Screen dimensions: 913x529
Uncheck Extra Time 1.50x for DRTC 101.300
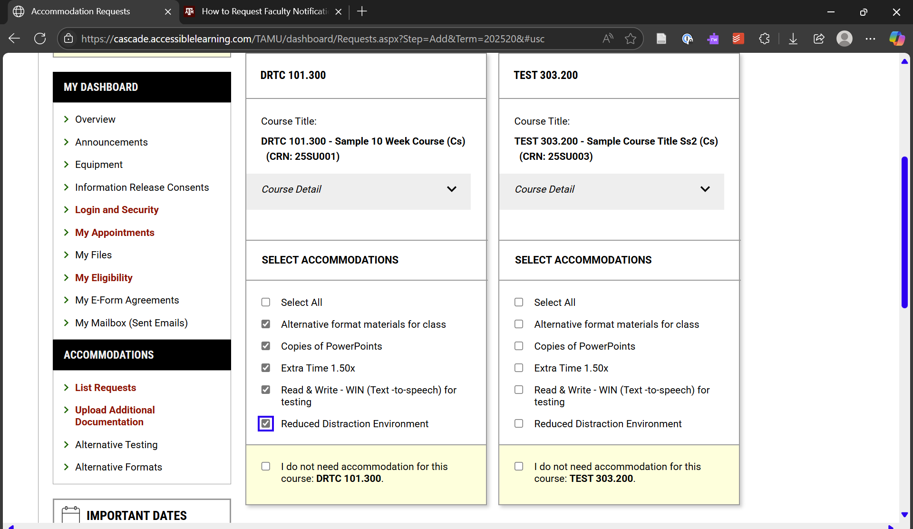click(266, 368)
